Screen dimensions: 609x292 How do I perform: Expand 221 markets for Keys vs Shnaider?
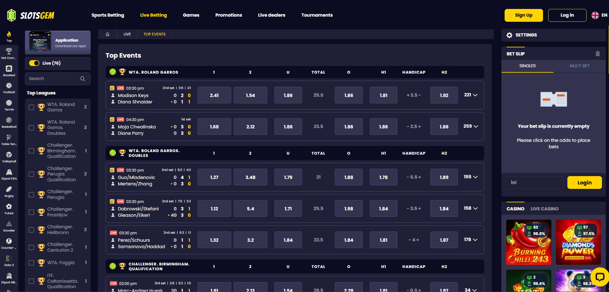471,95
